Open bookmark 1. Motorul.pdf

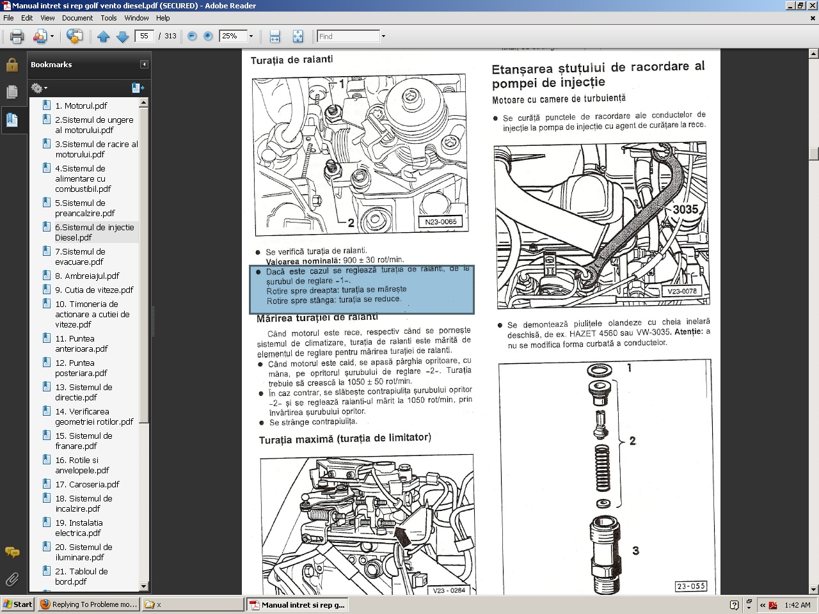click(x=81, y=106)
